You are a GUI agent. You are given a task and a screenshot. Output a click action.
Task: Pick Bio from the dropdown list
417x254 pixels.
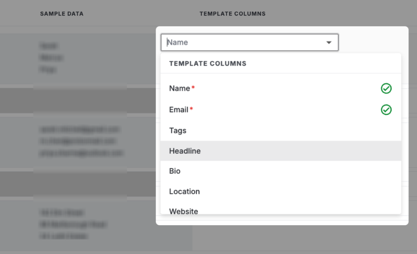[281, 171]
